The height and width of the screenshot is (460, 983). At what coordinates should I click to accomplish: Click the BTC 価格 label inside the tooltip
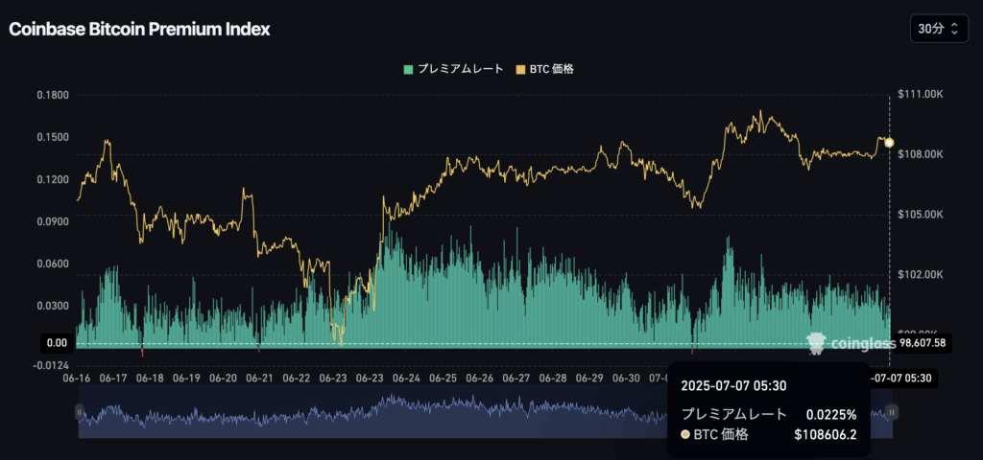pyautogui.click(x=721, y=434)
